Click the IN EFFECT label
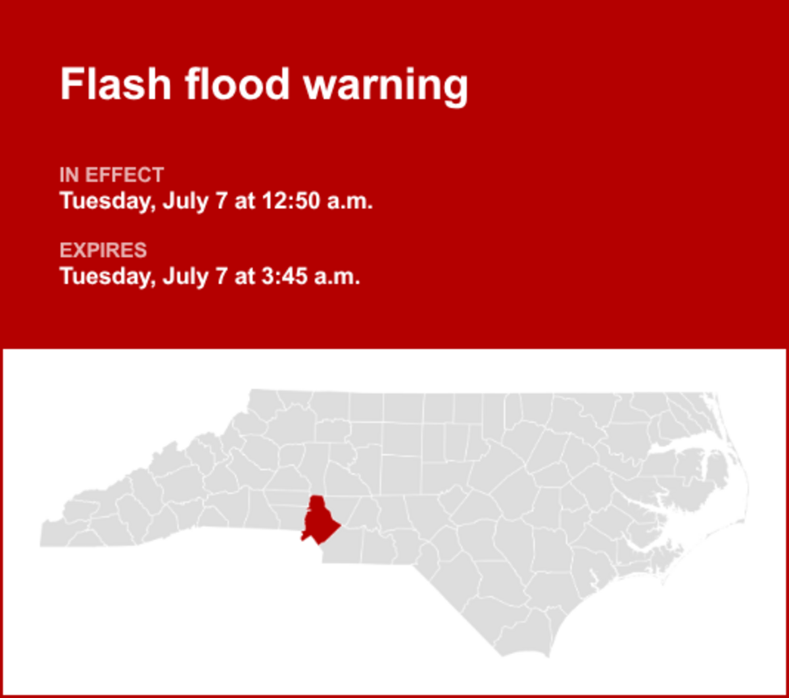Screen dimensions: 789x698 [x=111, y=176]
